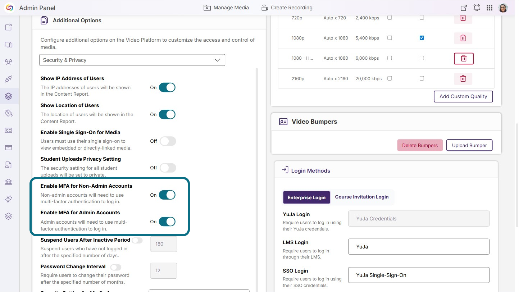519x292 pixels.
Task: Open the user profile avatar
Action: [503, 8]
